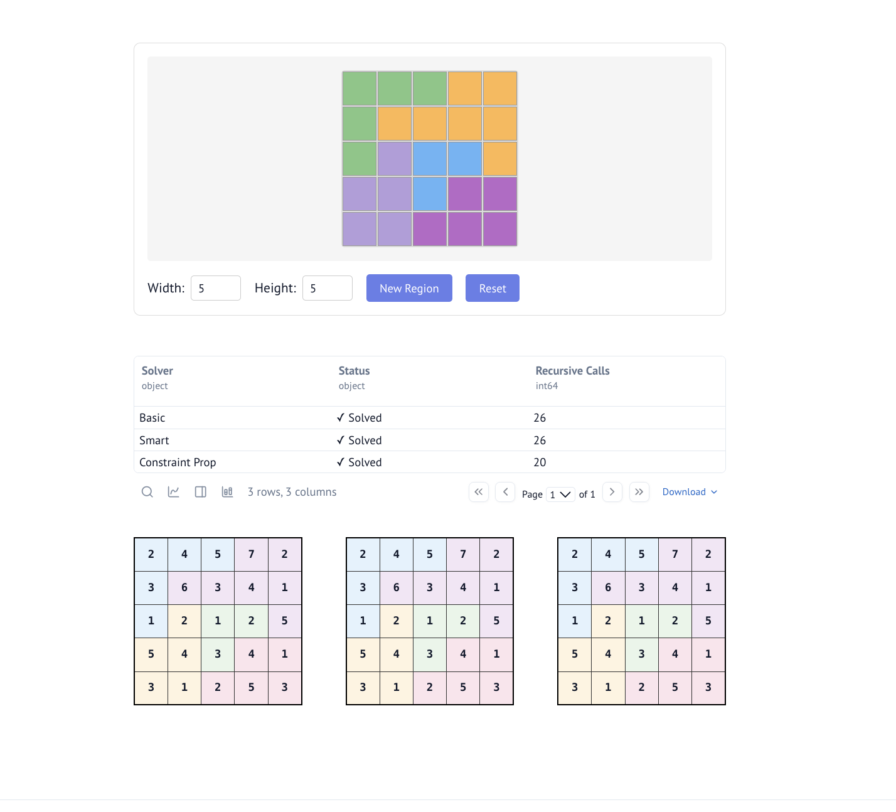
Task: Open the page number selector
Action: (x=560, y=494)
